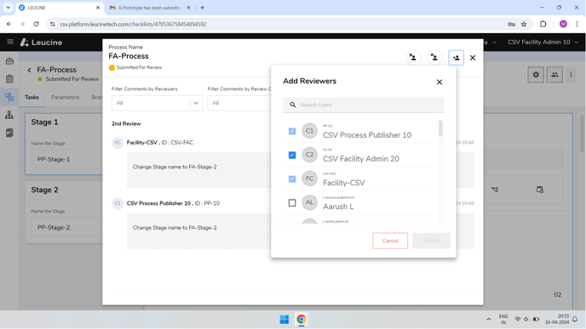The width and height of the screenshot is (586, 329).
Task: Open the three-dot more options menu
Action: pos(571,75)
